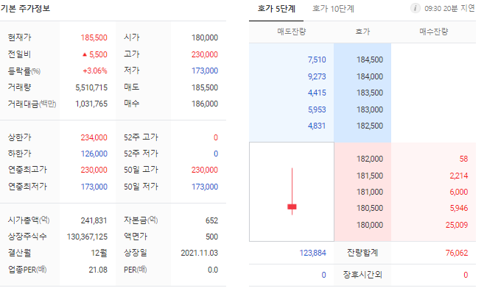Viewport: 484px width, 288px height.
Task: Click the opening price 180,000 beside 시가
Action: point(205,37)
